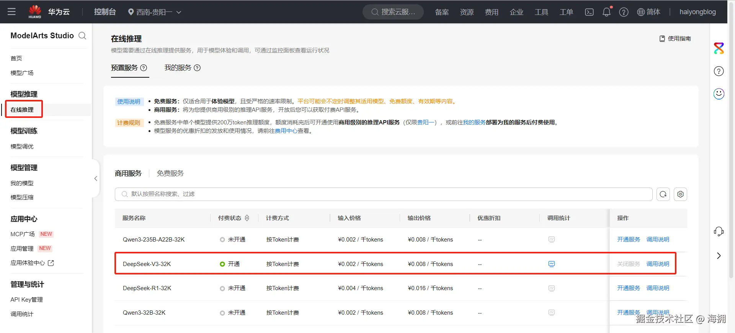This screenshot has height=333, width=735.
Task: Click the DeepSeek-V3-32K service name
Action: tap(147, 264)
